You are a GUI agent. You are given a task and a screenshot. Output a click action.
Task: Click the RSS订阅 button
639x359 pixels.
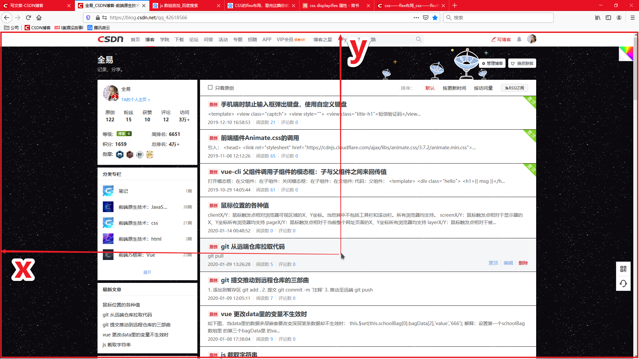point(515,88)
